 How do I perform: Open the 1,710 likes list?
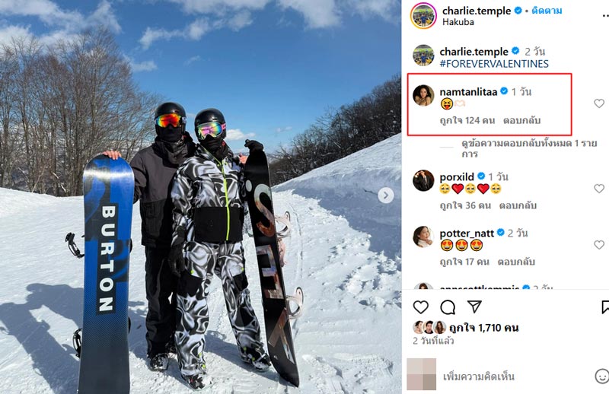(484, 328)
